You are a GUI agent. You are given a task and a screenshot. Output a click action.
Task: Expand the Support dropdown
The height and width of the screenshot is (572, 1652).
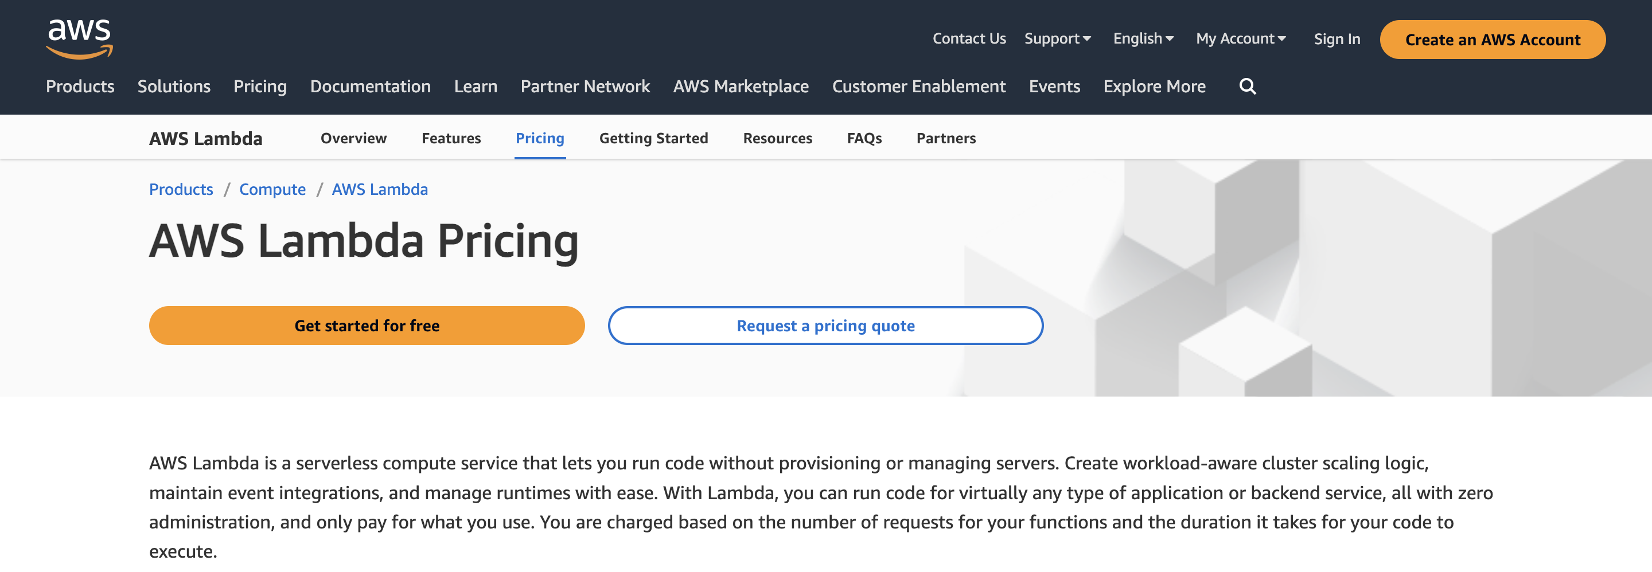(x=1058, y=39)
